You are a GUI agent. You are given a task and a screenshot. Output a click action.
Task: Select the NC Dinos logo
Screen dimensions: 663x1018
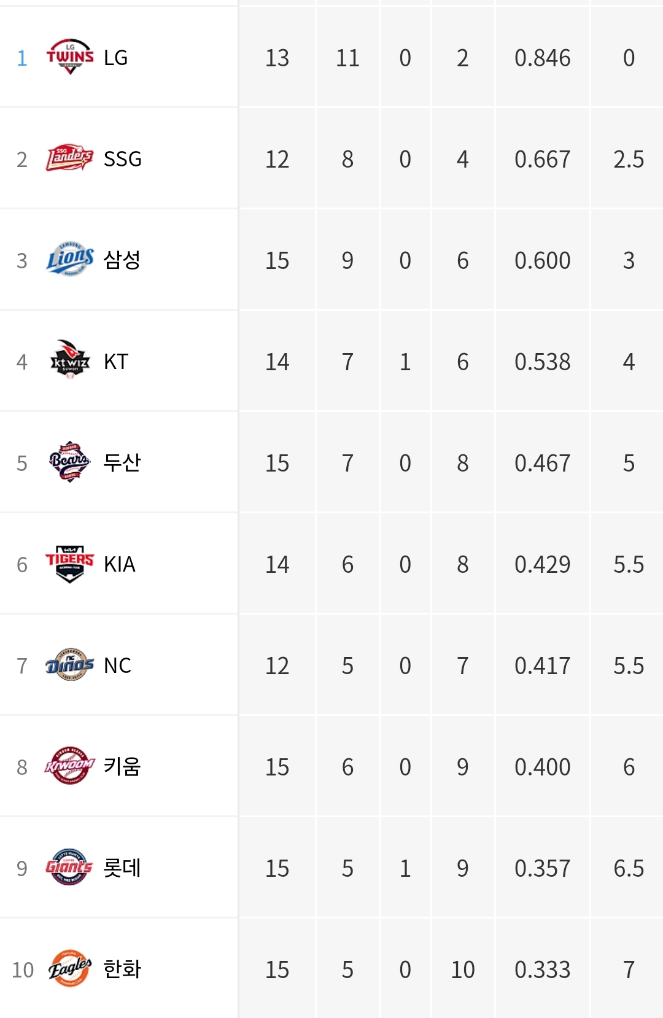pyautogui.click(x=70, y=664)
